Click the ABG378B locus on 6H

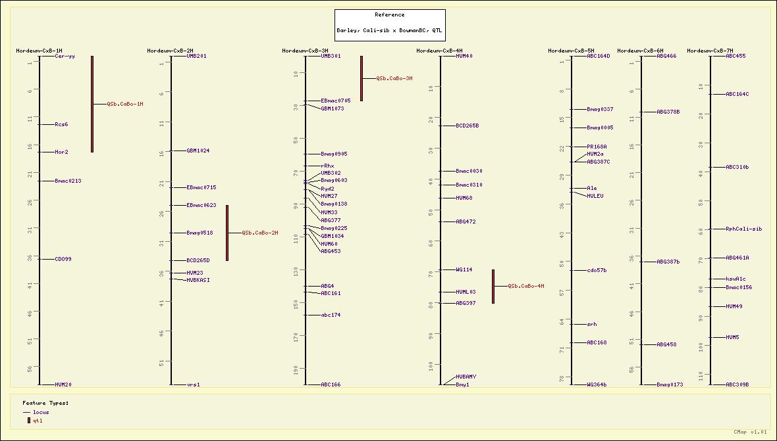pyautogui.click(x=668, y=112)
